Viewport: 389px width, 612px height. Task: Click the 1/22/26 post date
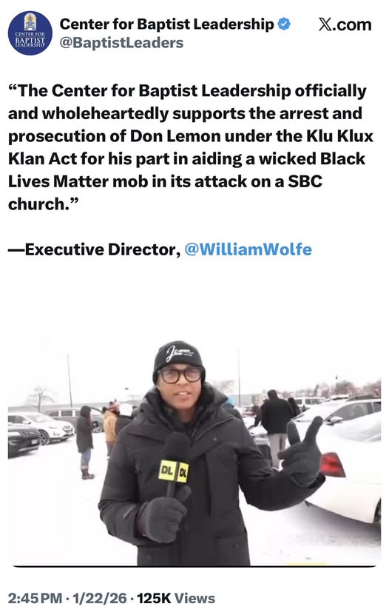[x=100, y=599]
